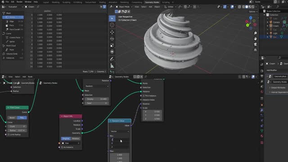Switch to the Modeling workspace tab
The image size is (288, 162).
(x=56, y=2)
